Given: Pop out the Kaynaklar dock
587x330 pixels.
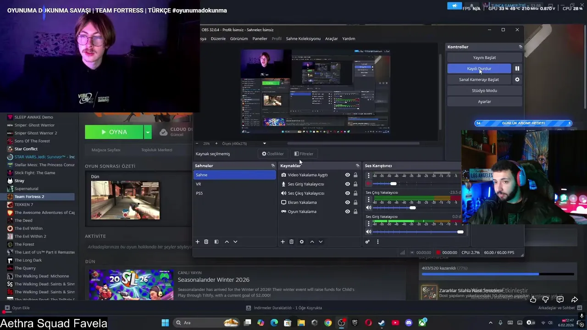Looking at the screenshot, I should click(x=358, y=165).
